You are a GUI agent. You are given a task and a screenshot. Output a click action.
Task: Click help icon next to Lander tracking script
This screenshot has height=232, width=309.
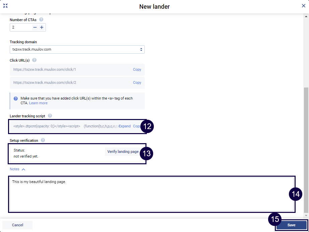click(50, 116)
